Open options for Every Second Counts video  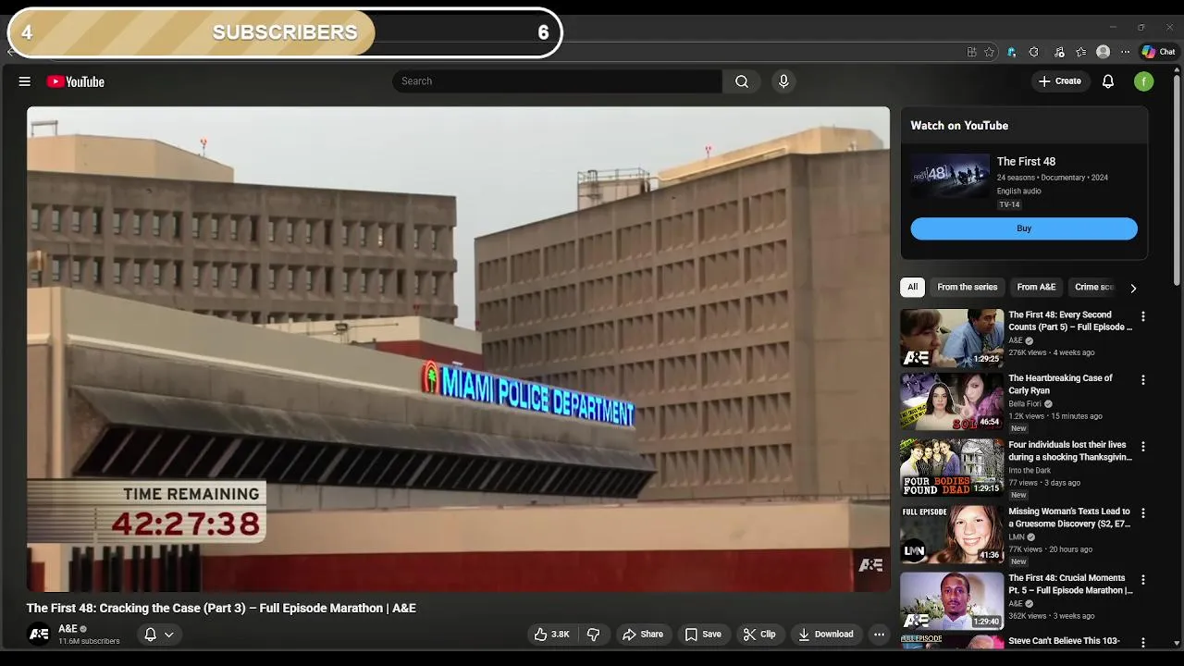click(x=1142, y=316)
